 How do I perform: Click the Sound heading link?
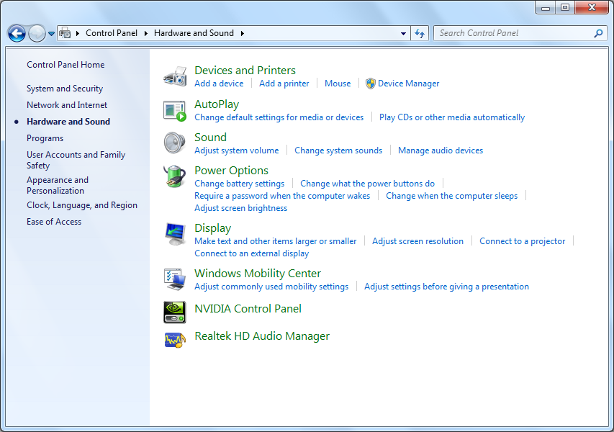(211, 137)
